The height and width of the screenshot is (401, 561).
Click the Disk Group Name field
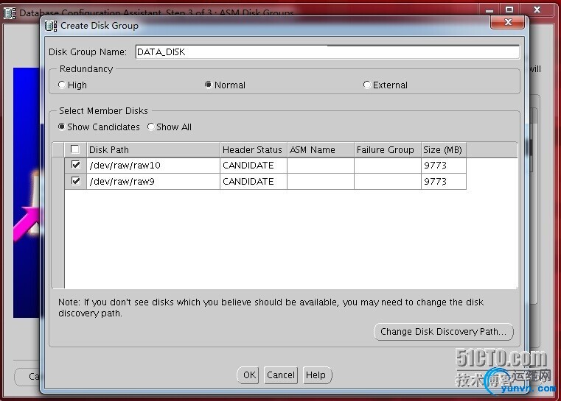click(x=327, y=52)
